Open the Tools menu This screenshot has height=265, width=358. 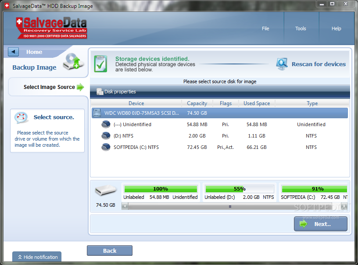pyautogui.click(x=301, y=28)
